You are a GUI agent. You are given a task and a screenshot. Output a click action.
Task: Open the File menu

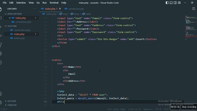[5, 3]
